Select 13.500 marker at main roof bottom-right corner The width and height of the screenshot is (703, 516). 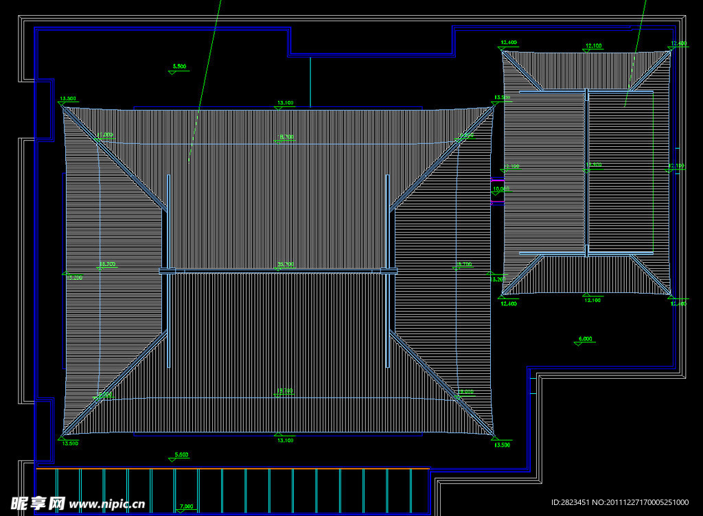(x=502, y=445)
